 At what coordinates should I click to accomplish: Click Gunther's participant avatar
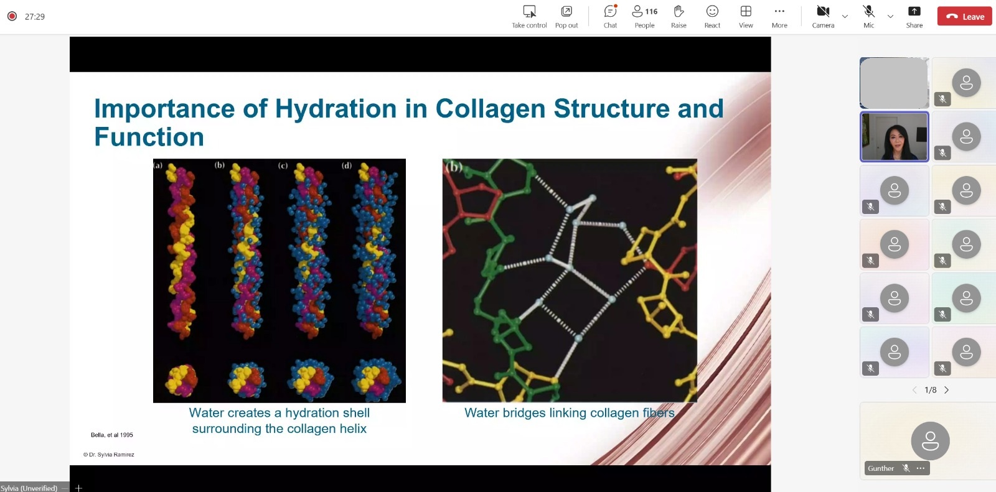930,441
